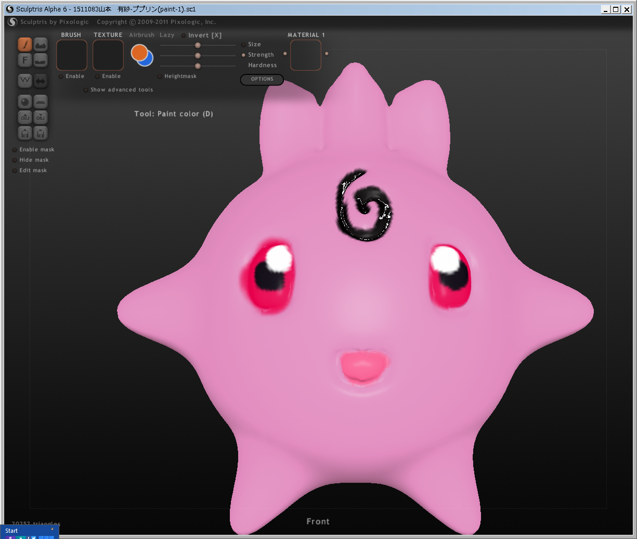Click the 'Hardness' slider label
Viewport: 637px width, 539px height.
pyautogui.click(x=263, y=66)
